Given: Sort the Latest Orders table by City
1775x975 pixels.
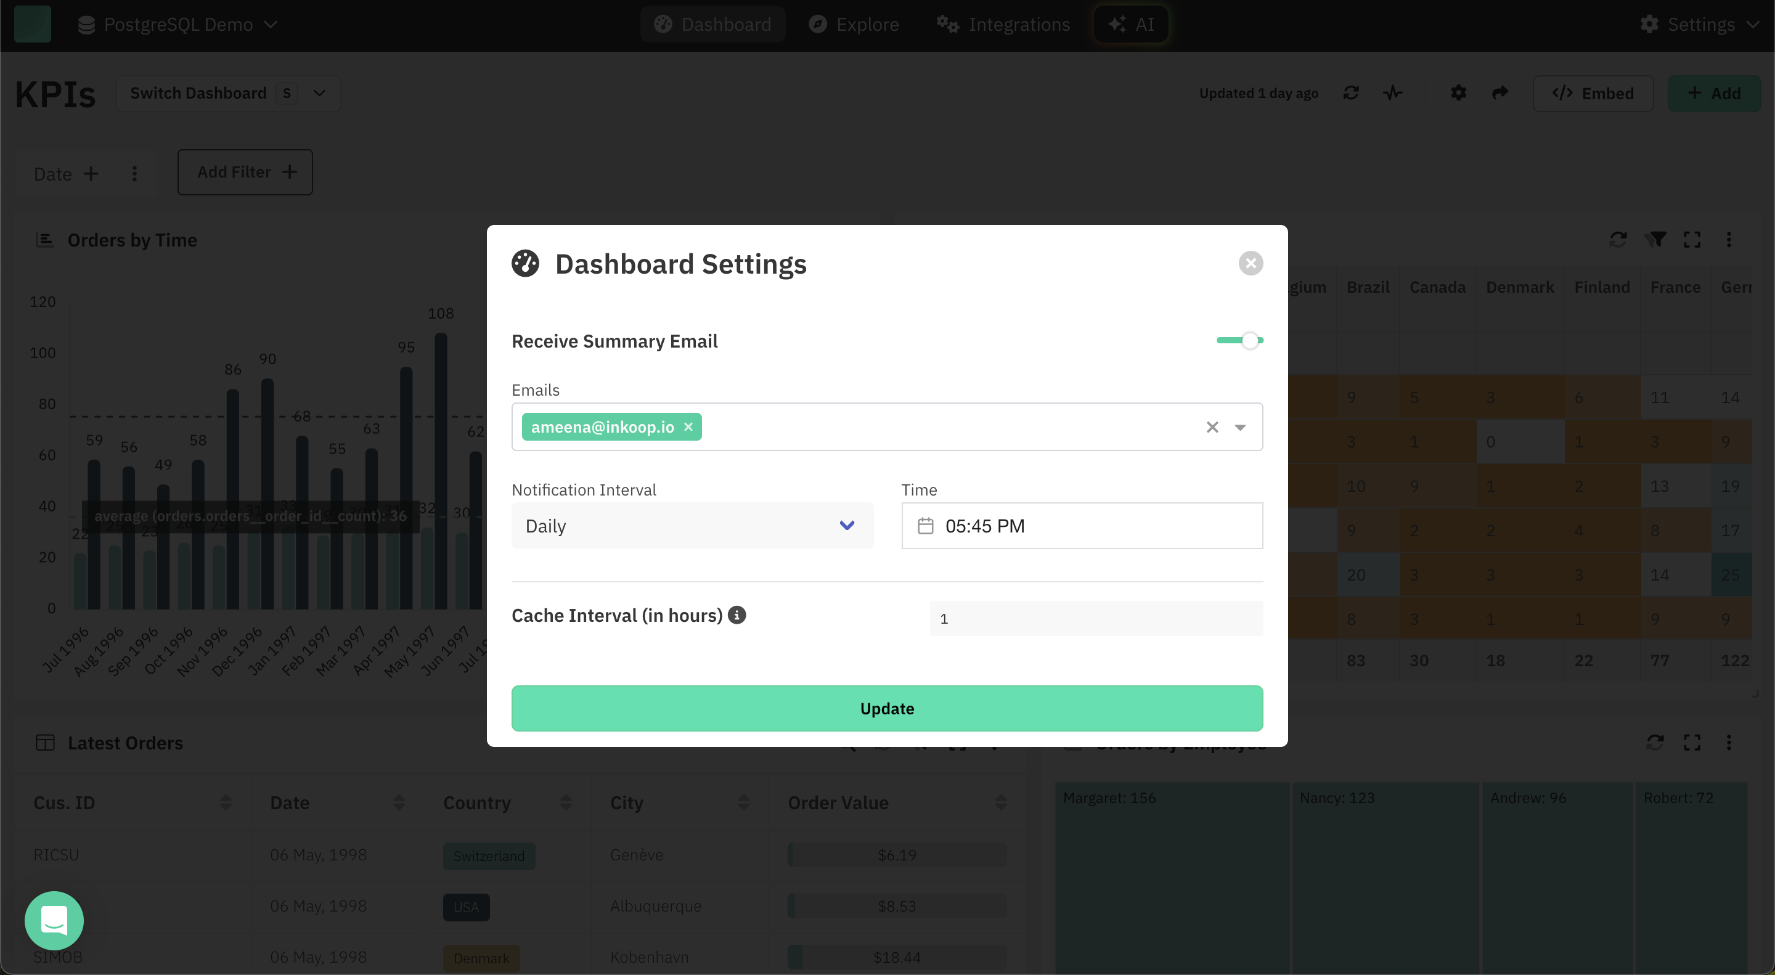Looking at the screenshot, I should (x=743, y=802).
